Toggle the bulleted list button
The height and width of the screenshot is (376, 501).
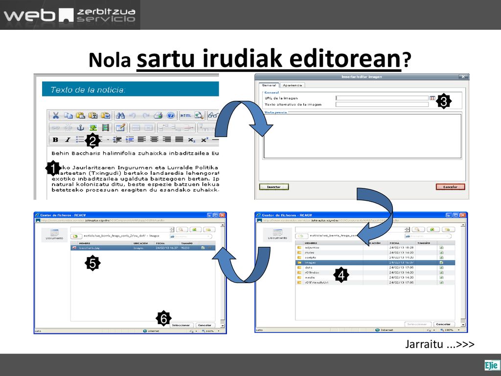pos(80,140)
